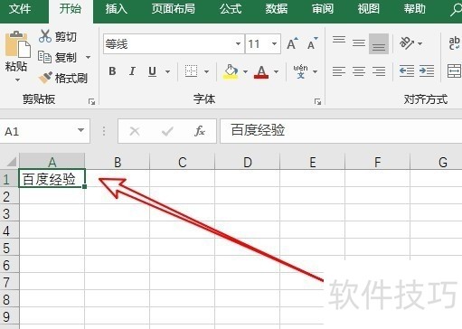Switch to the 公式 tab
This screenshot has width=462, height=329.
(x=231, y=9)
